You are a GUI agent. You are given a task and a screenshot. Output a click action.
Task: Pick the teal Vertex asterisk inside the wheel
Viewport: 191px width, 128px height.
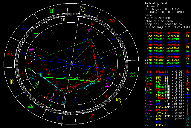coord(103,89)
